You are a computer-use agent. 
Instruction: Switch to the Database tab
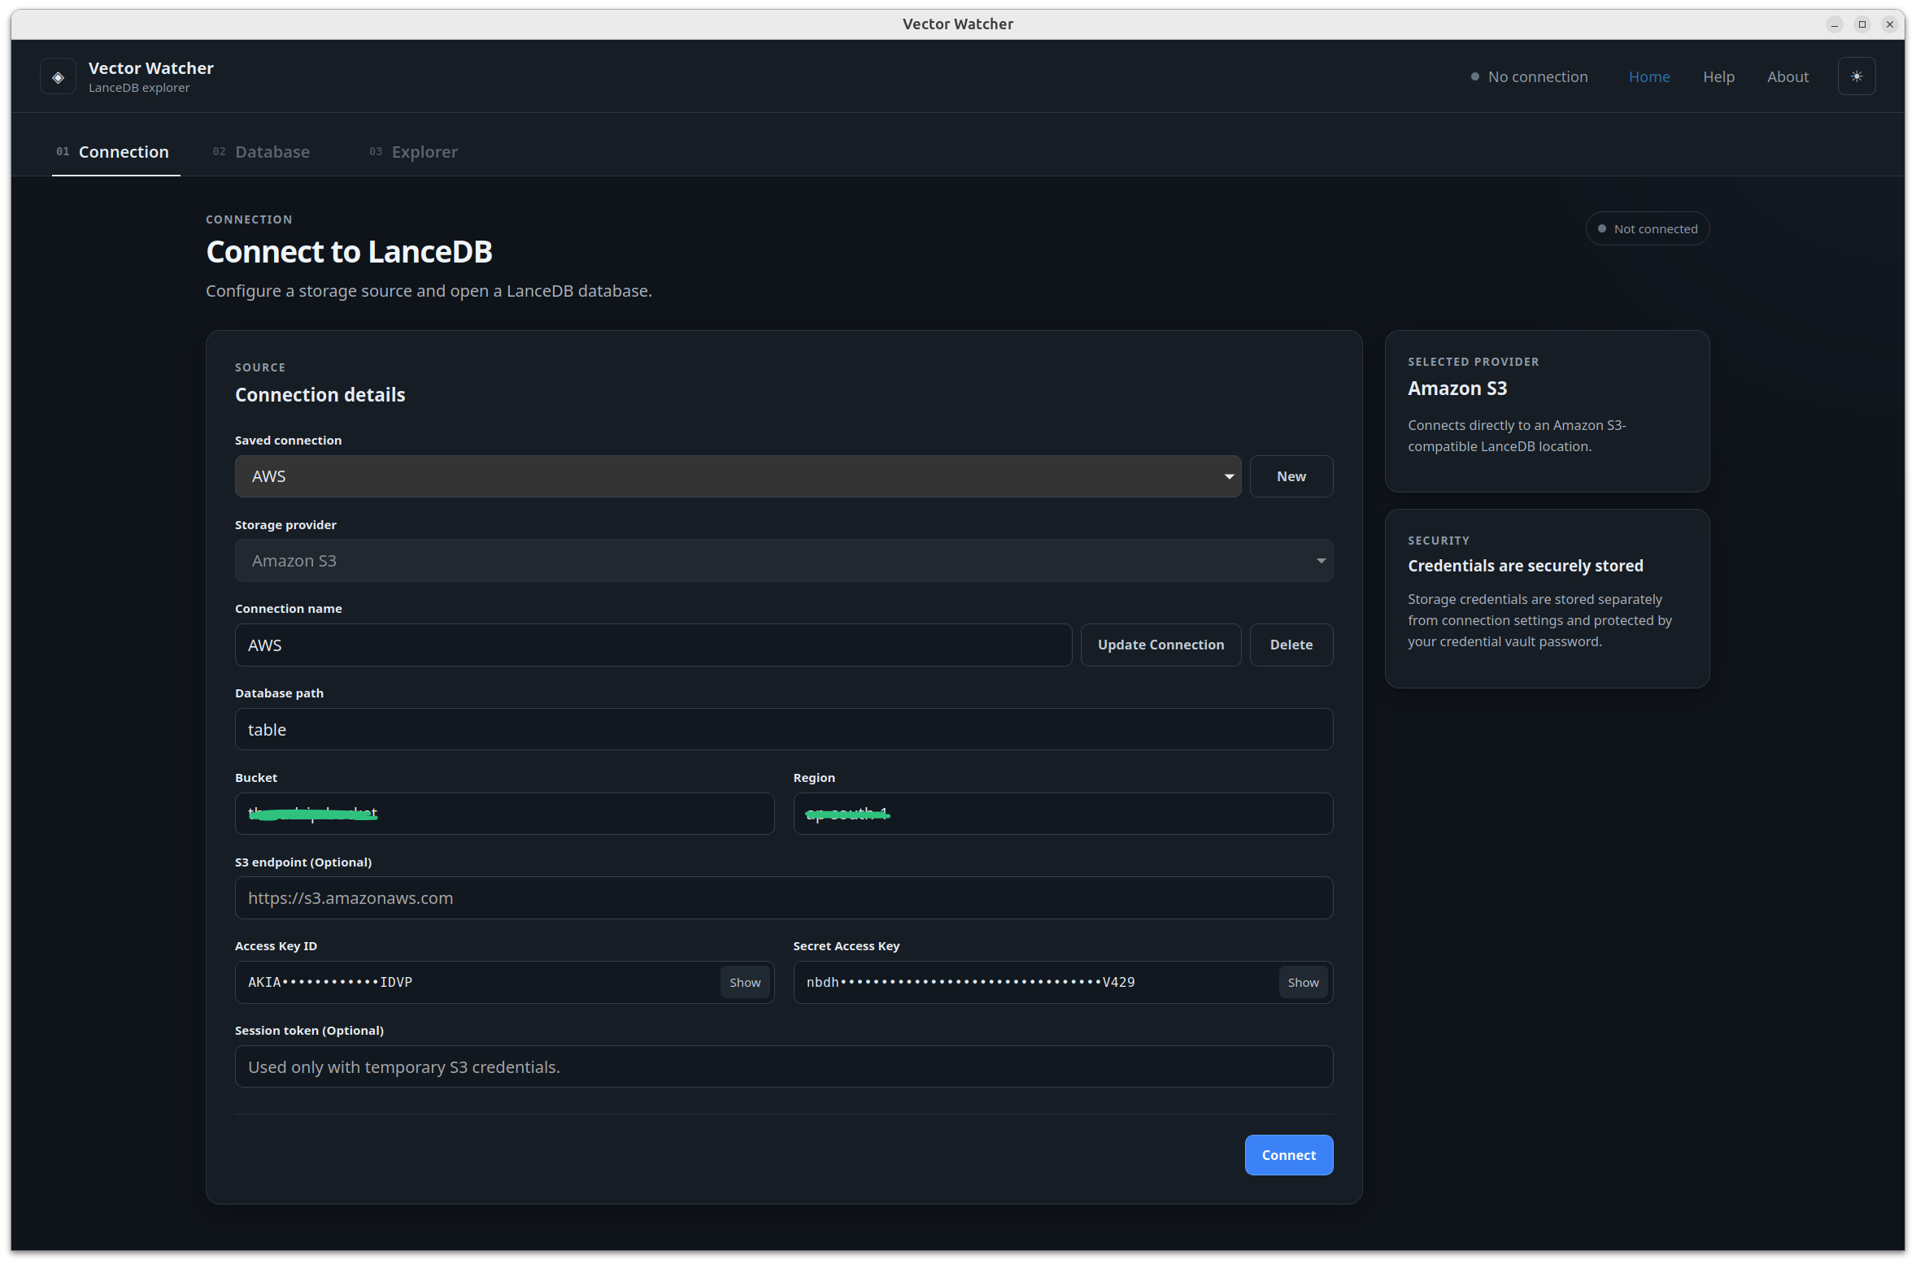(261, 152)
